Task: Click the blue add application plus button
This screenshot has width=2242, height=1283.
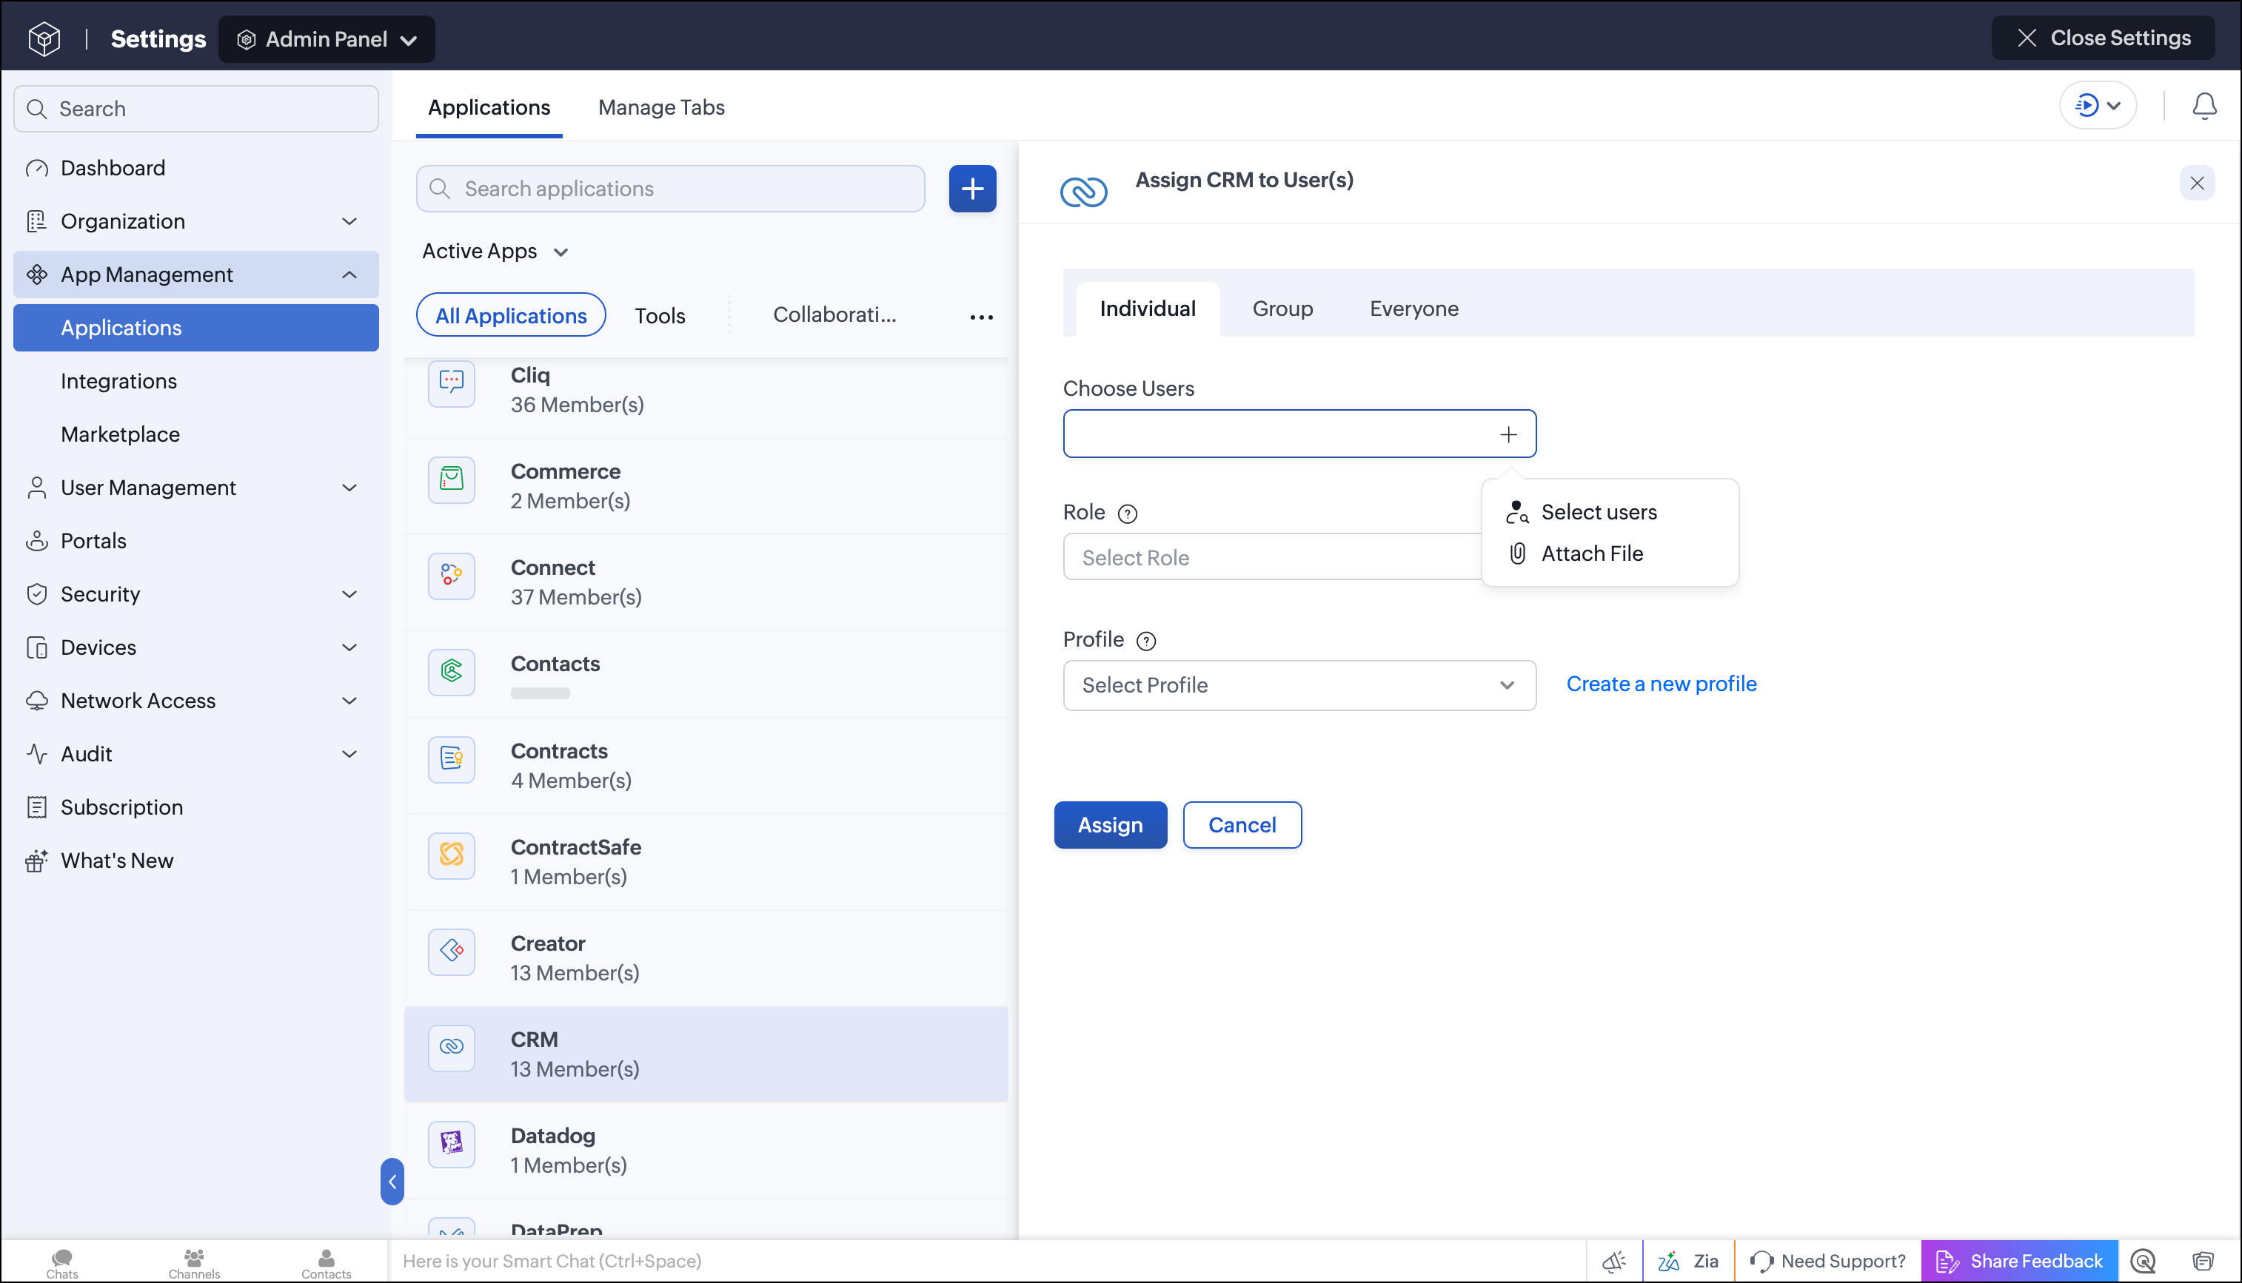Action: pos(972,189)
